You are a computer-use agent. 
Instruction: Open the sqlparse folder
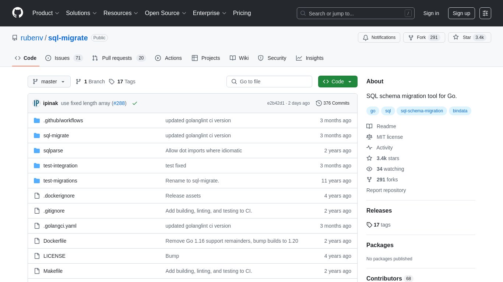(x=53, y=151)
